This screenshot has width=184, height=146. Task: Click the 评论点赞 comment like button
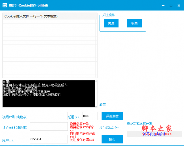tap(112, 116)
